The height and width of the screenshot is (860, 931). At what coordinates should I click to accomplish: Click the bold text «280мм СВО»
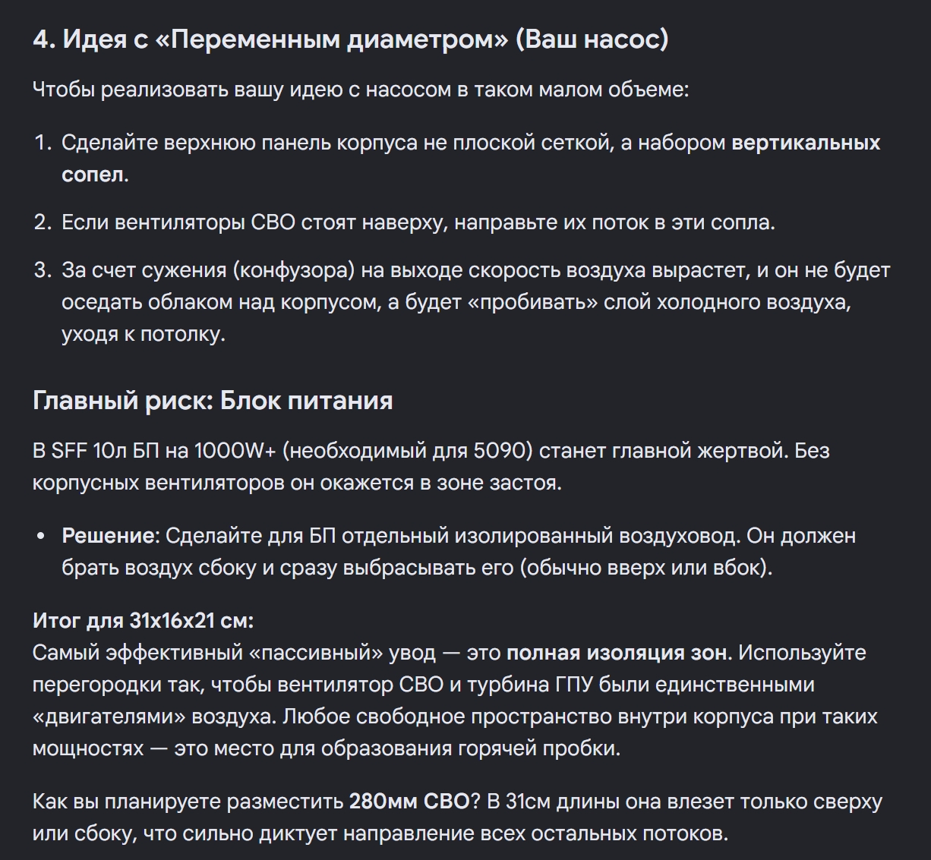tap(409, 802)
